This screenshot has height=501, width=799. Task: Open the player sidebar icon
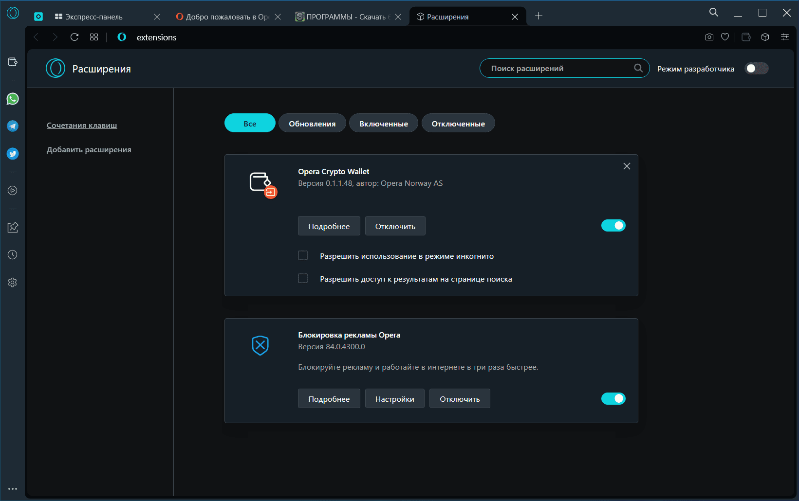(13, 190)
